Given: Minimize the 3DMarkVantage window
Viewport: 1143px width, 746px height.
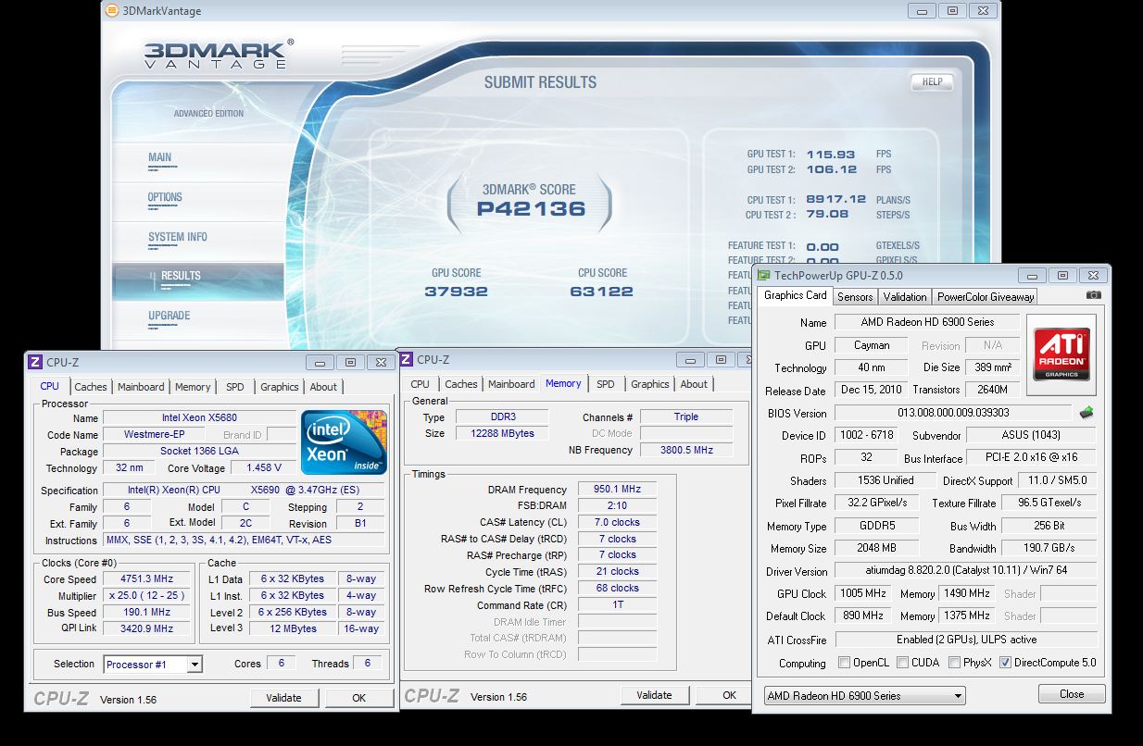Looking at the screenshot, I should click(x=921, y=11).
